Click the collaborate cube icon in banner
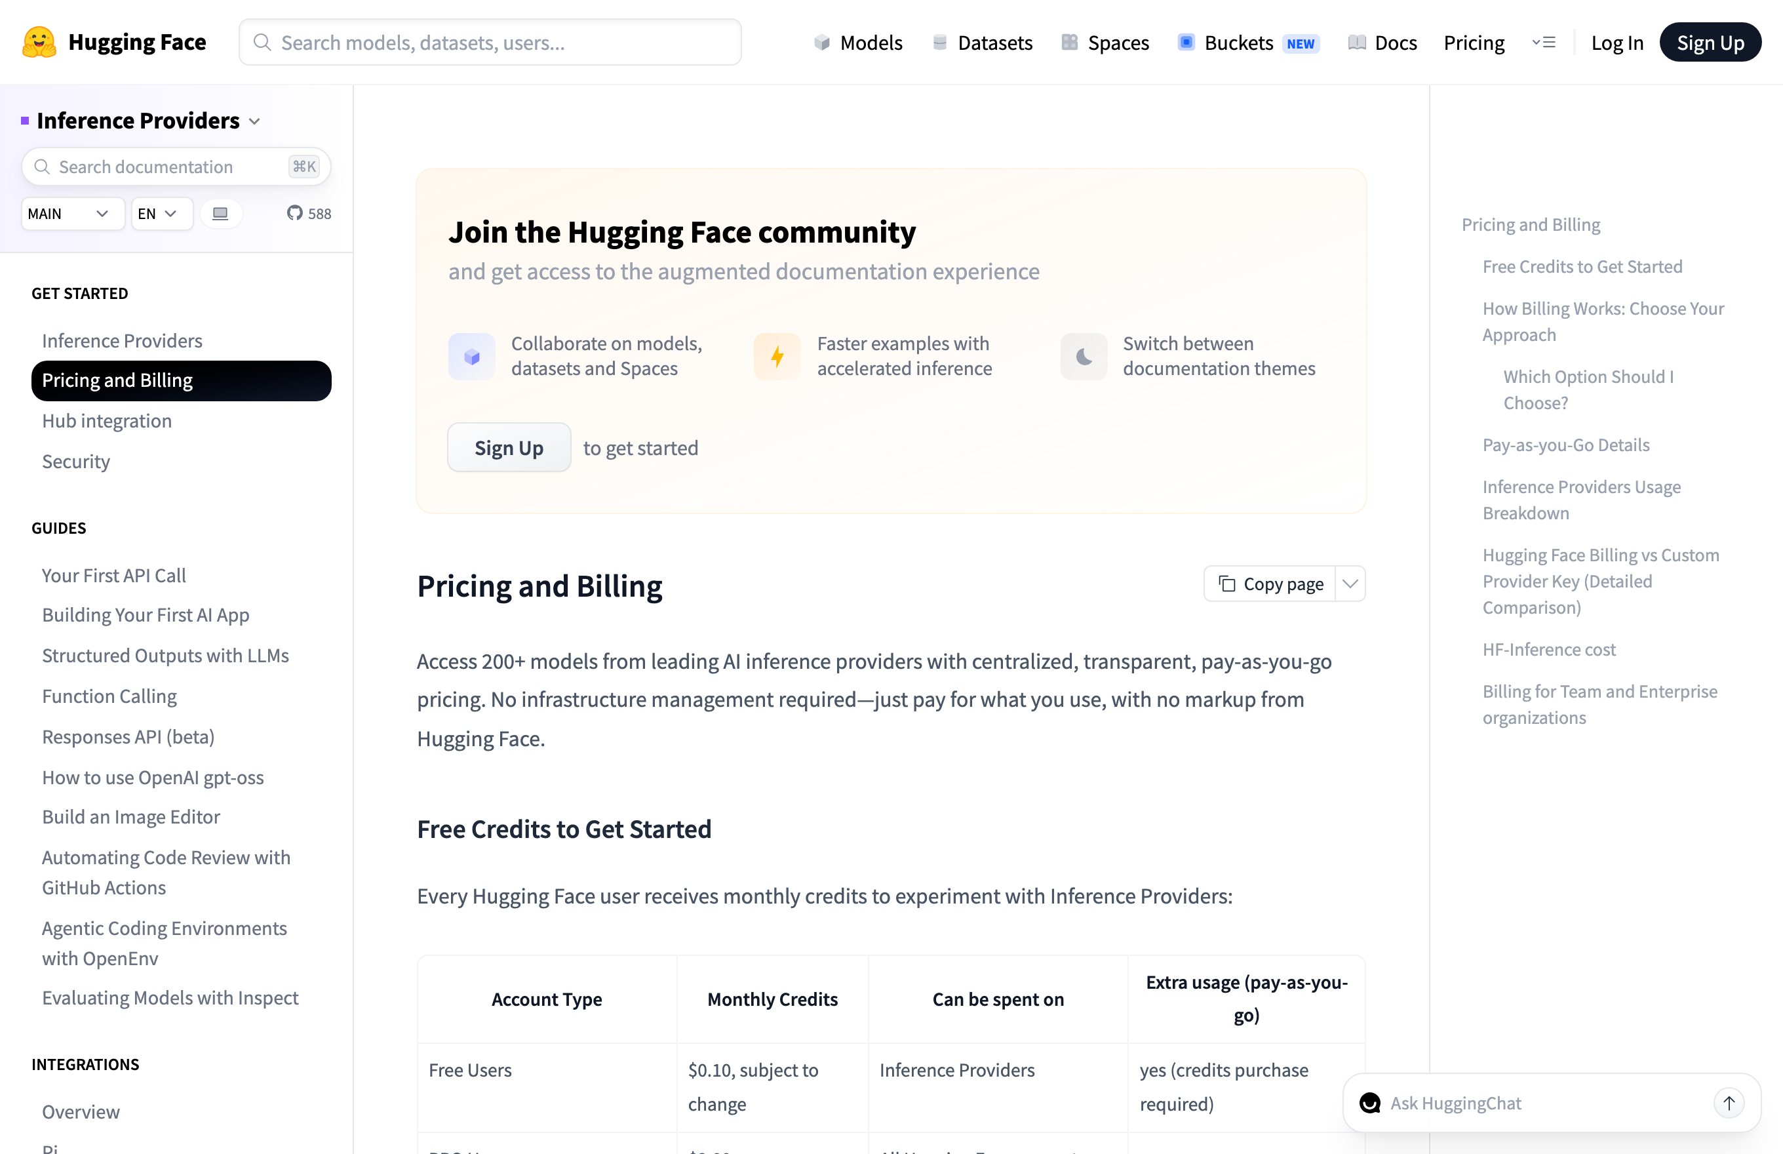 pyautogui.click(x=471, y=356)
